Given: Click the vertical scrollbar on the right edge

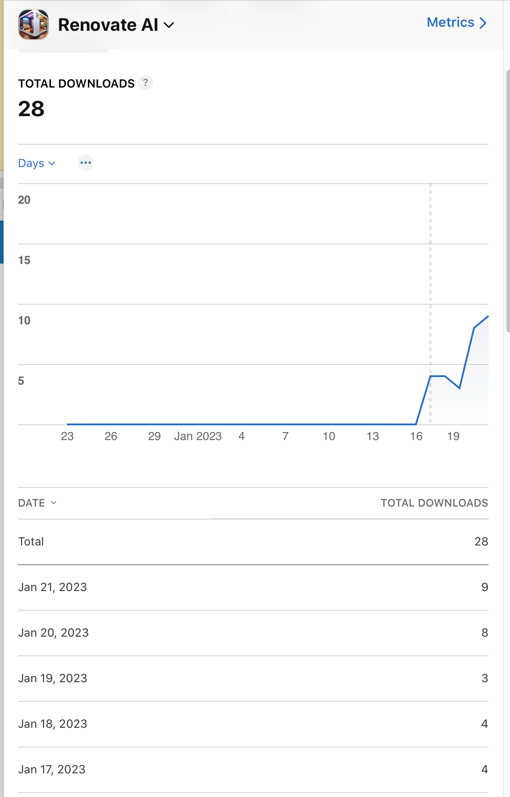Looking at the screenshot, I should 508,201.
